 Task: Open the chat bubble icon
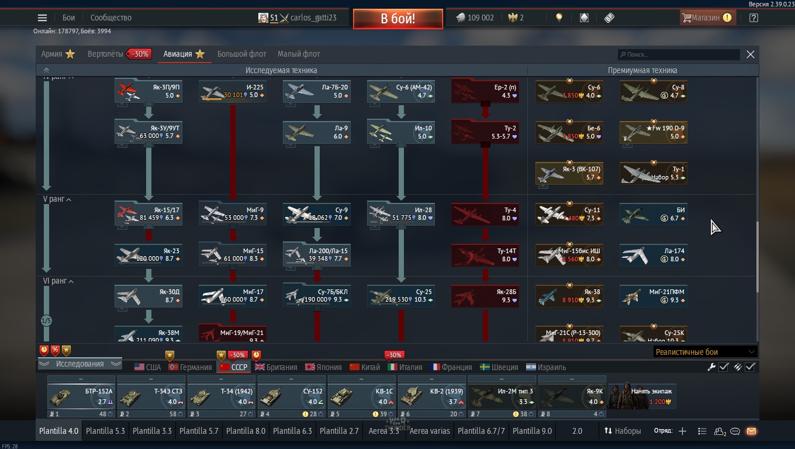[735, 431]
